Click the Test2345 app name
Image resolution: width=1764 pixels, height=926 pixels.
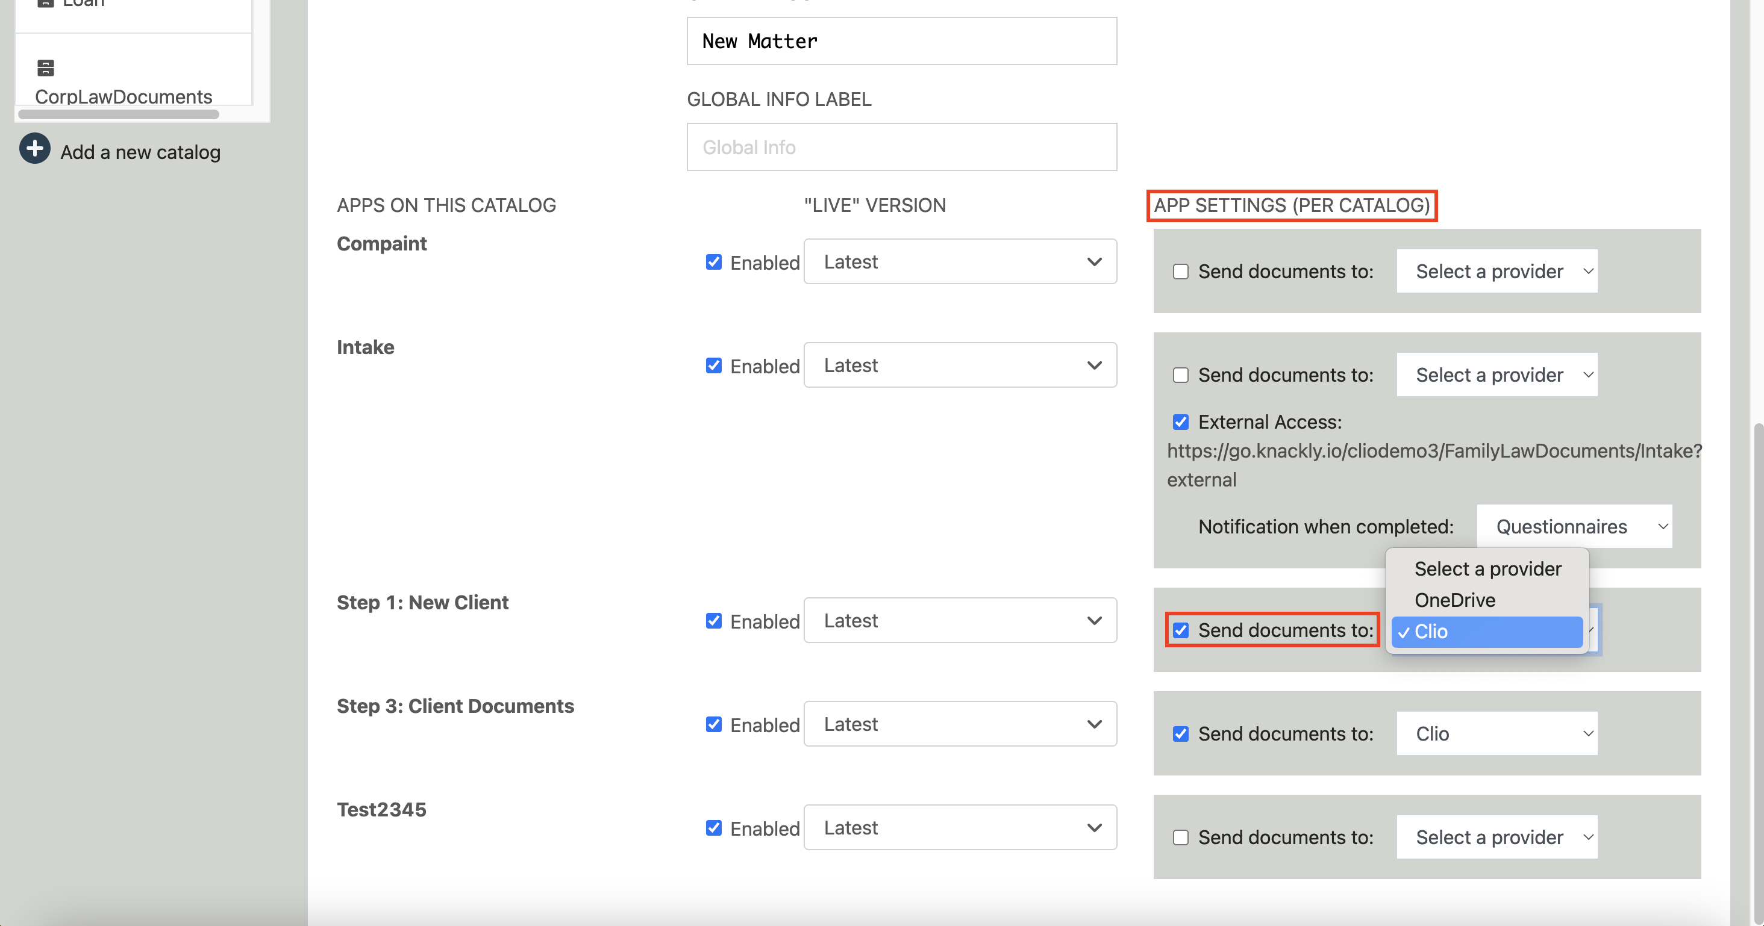pos(381,810)
